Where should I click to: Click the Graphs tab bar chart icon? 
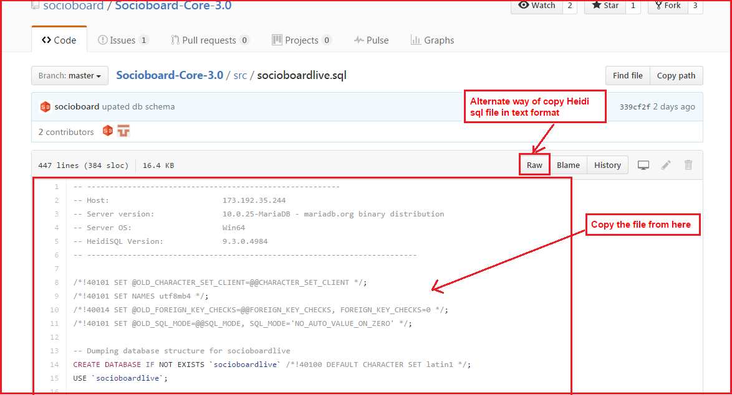coord(415,40)
